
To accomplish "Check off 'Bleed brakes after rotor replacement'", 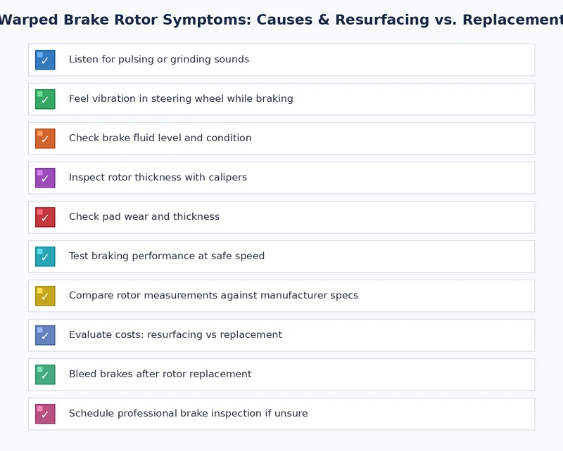I will pos(160,374).
